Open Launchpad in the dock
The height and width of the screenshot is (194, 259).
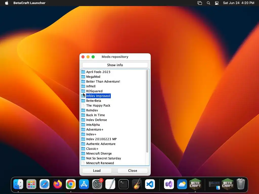31,184
